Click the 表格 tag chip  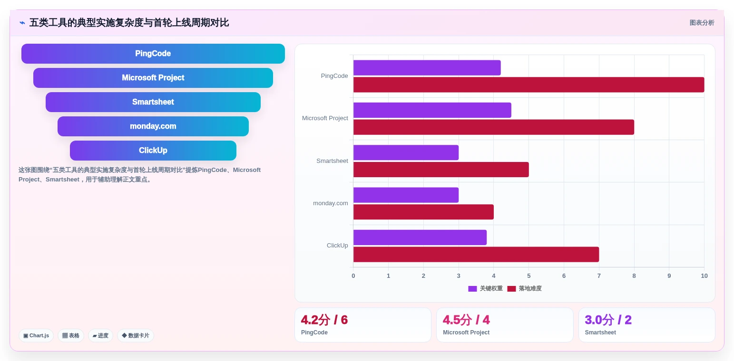click(x=71, y=335)
